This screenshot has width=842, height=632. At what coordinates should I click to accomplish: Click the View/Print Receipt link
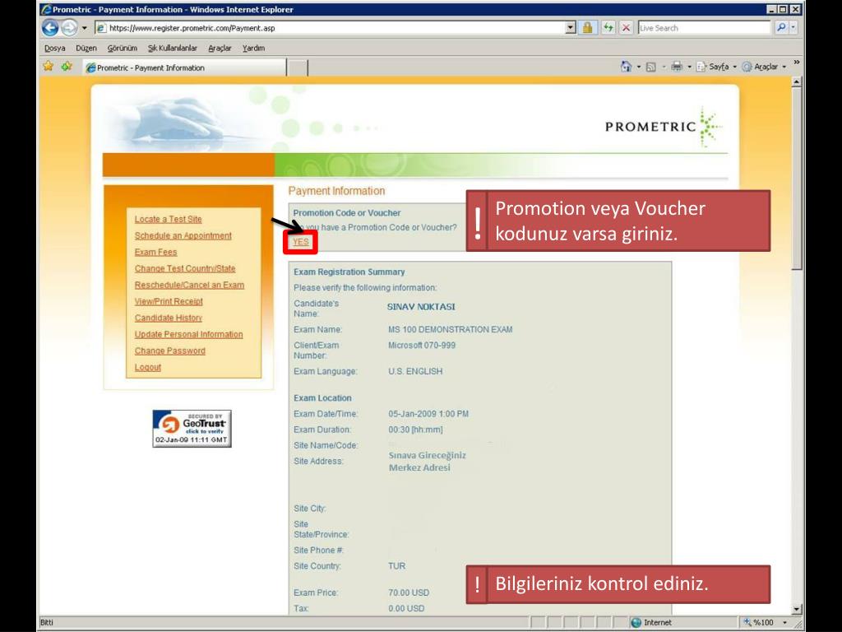[x=169, y=301]
